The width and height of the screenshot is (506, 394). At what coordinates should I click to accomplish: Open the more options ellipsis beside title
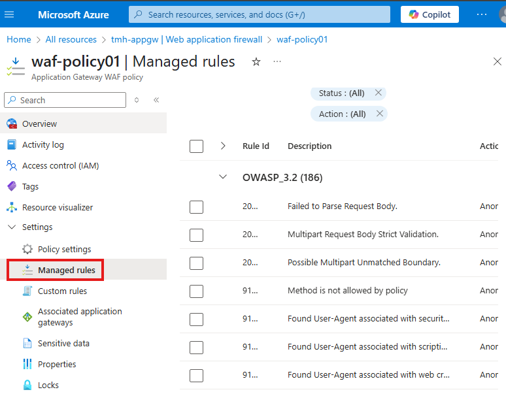277,61
